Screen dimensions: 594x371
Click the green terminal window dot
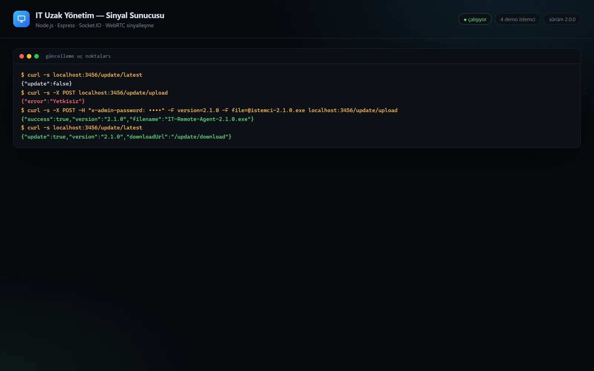click(x=36, y=56)
